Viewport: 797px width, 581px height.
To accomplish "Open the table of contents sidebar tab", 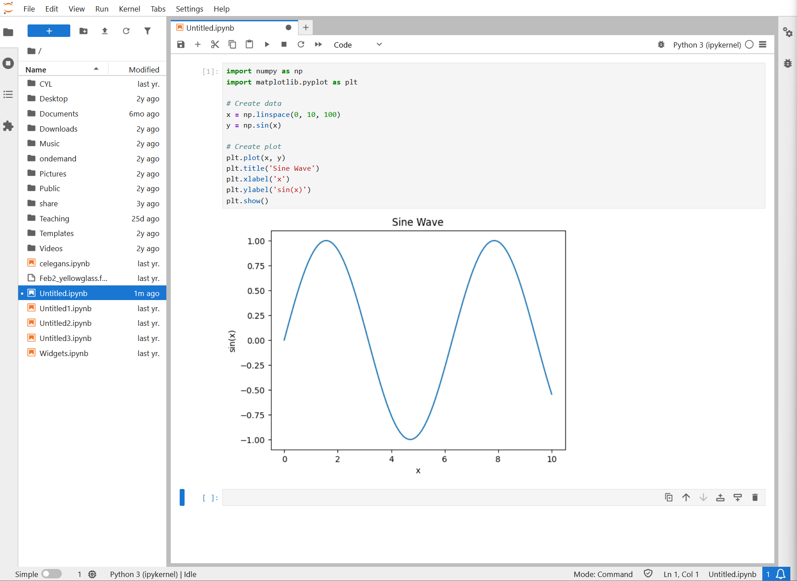I will (8, 94).
